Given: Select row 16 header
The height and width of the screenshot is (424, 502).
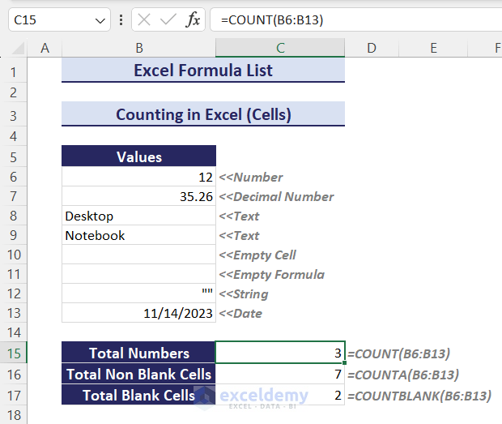Looking at the screenshot, I should click(14, 374).
